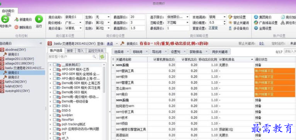Click the 跨任务 icon in ribbon
The height and width of the screenshot is (140, 296).
pyautogui.click(x=283, y=23)
